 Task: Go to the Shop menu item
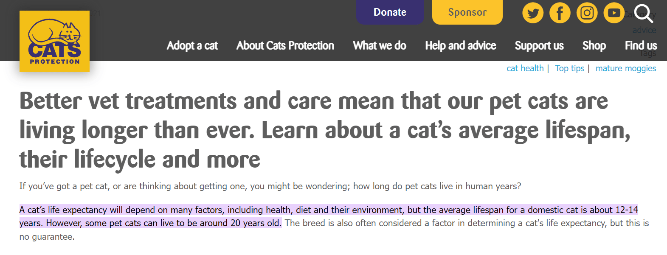tap(594, 45)
